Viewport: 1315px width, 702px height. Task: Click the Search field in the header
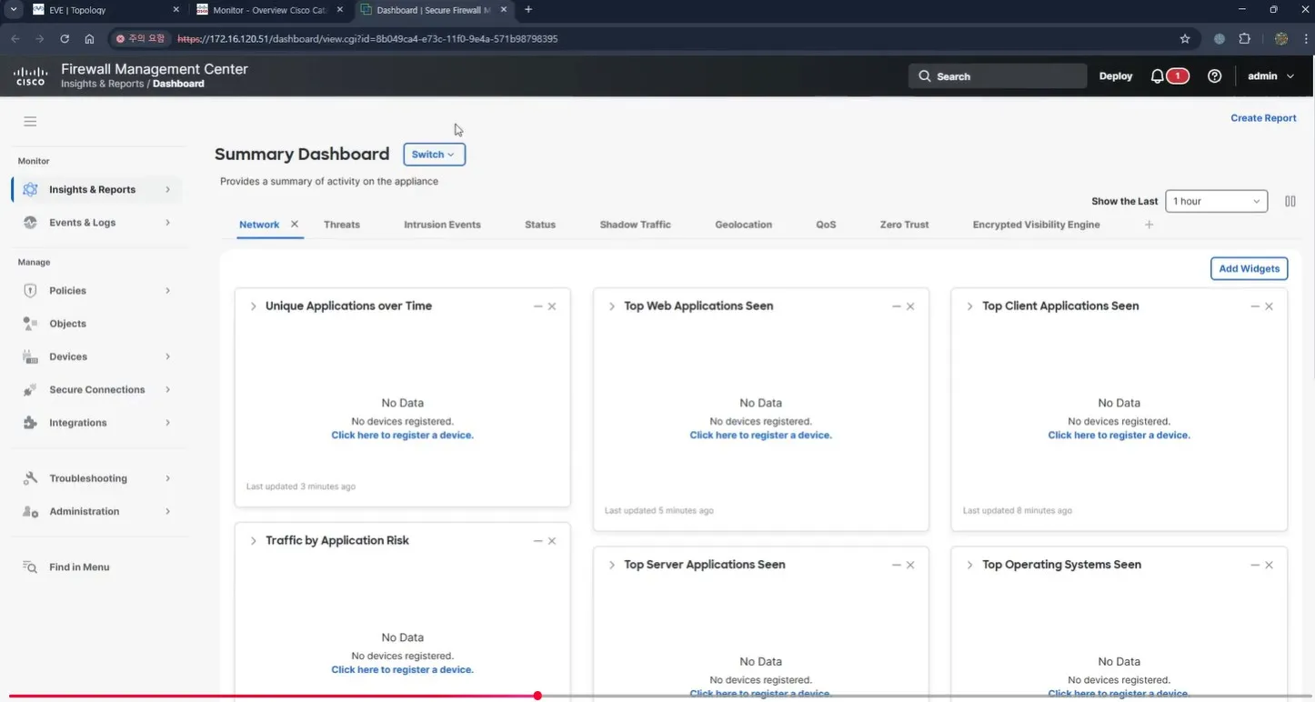pos(998,76)
